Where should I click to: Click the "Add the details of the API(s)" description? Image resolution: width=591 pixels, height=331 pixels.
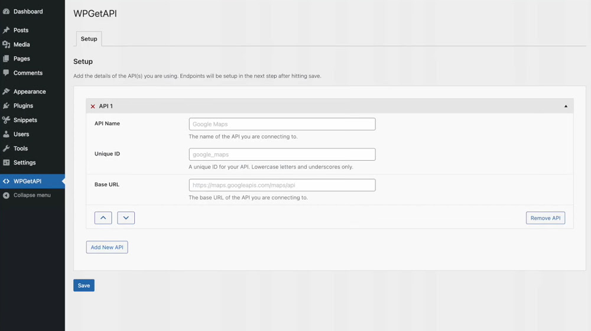197,76
